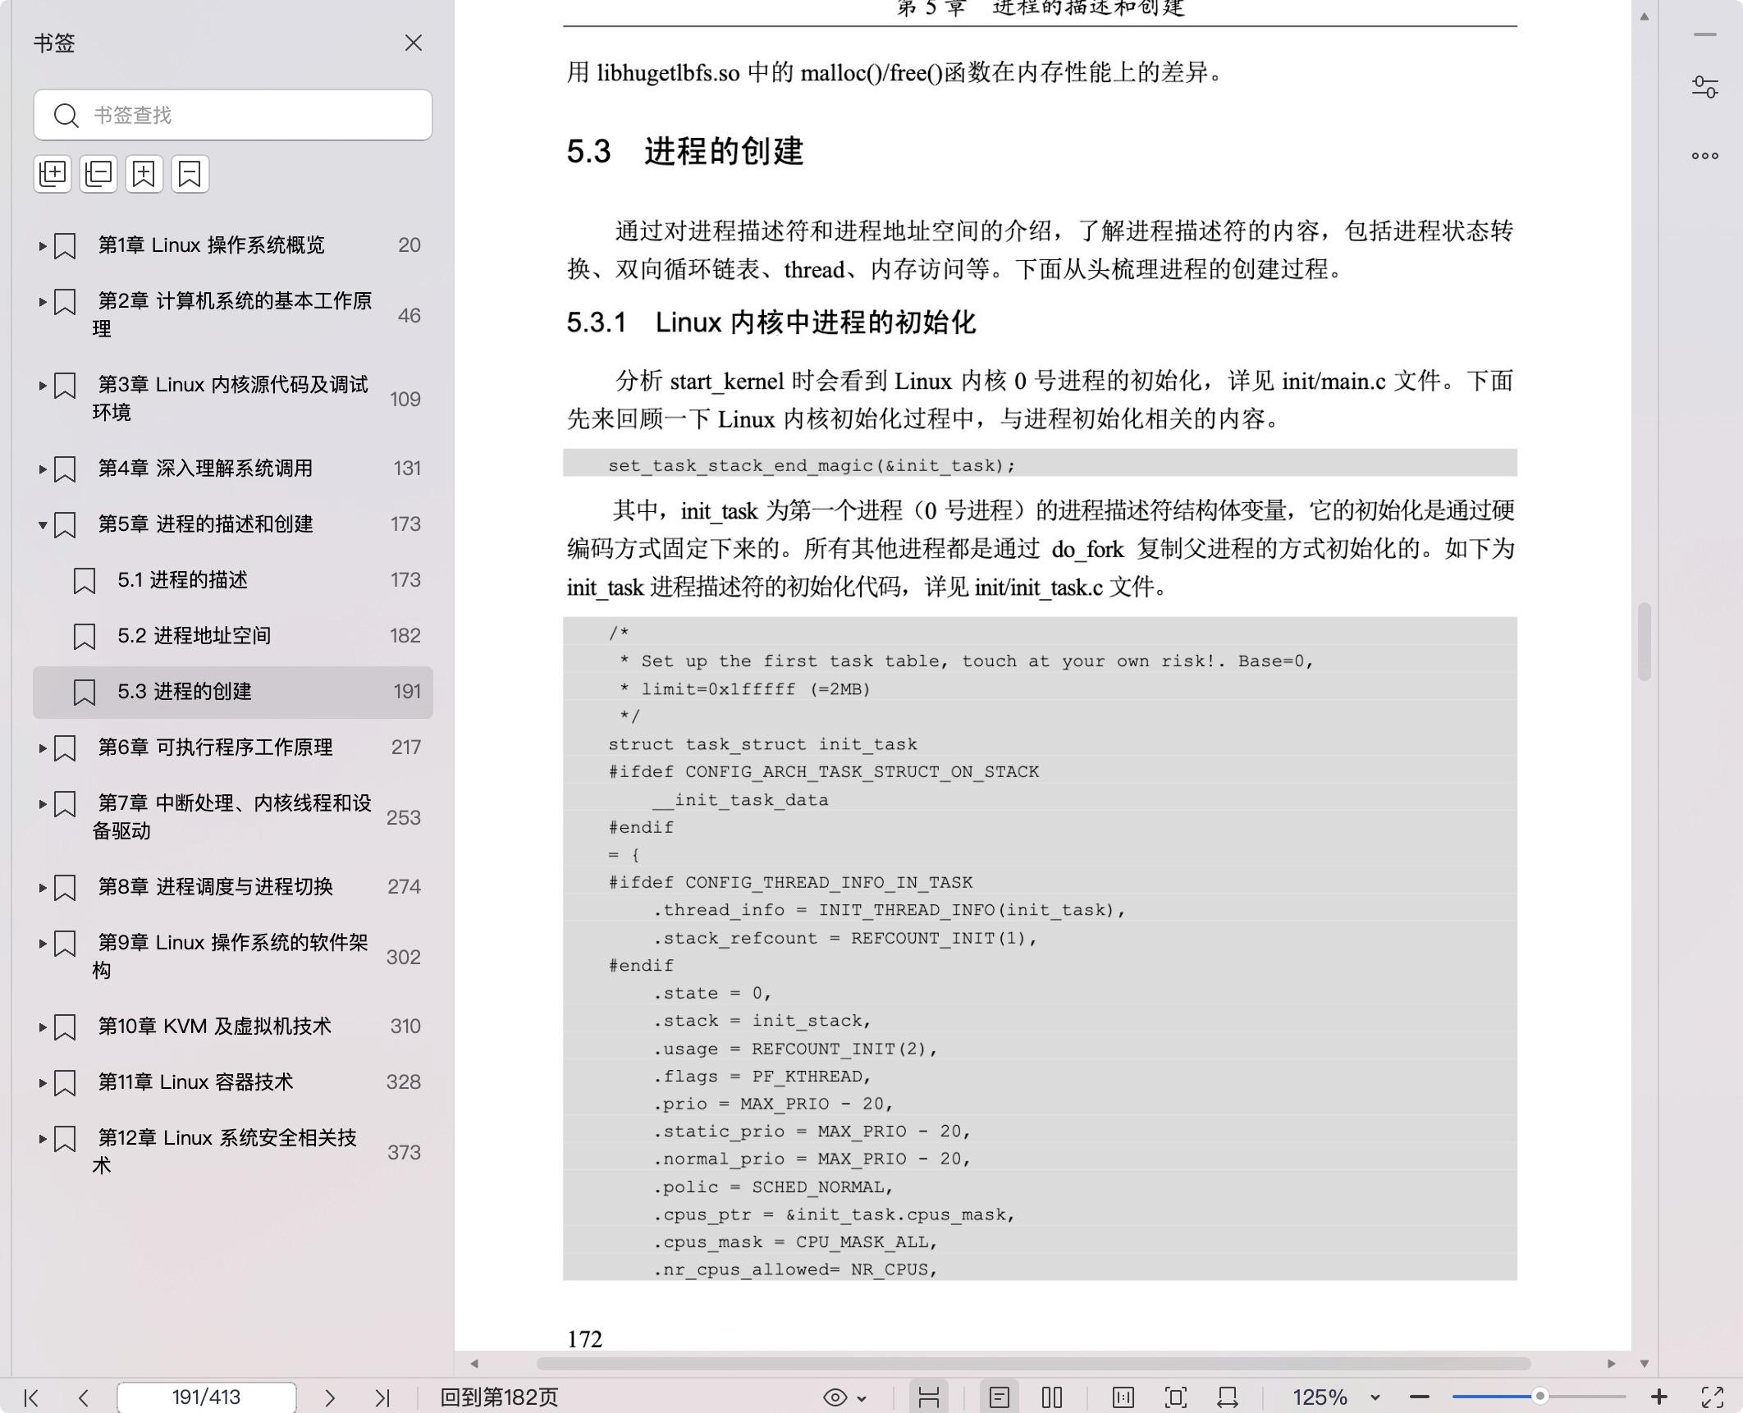The width and height of the screenshot is (1743, 1413).
Task: Zoom out with minus button
Action: tap(1420, 1397)
